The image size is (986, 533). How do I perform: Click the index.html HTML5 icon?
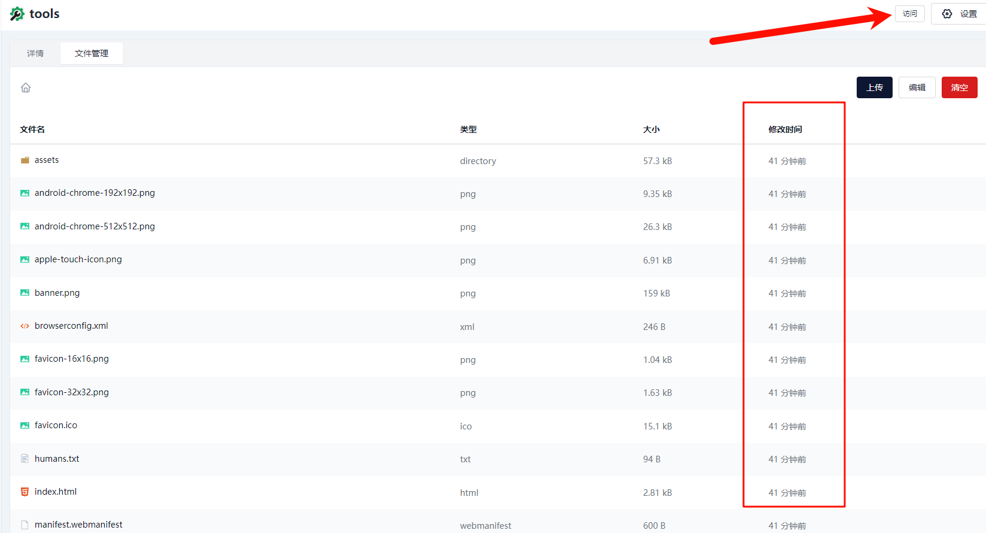click(25, 492)
